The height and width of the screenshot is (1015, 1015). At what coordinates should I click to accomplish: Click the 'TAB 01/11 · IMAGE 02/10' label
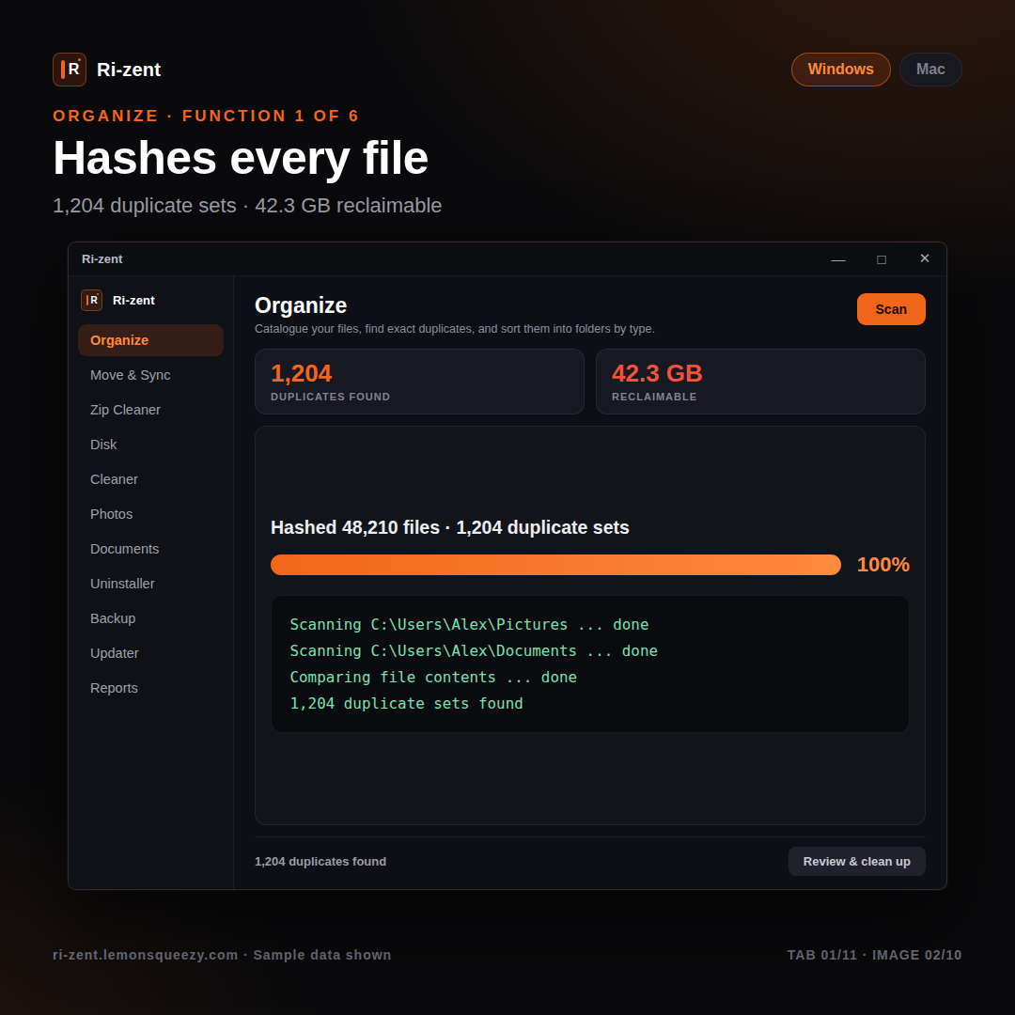(x=874, y=955)
